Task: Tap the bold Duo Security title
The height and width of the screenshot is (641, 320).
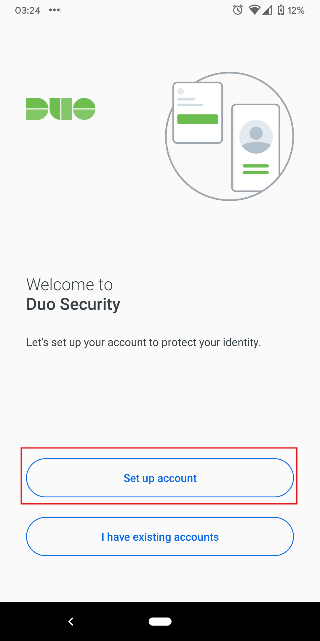Action: click(73, 304)
